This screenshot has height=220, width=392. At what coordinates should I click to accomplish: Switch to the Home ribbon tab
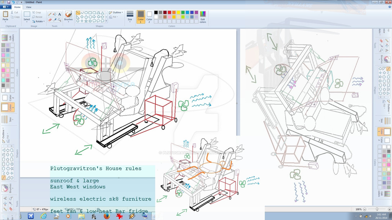pyautogui.click(x=17, y=7)
